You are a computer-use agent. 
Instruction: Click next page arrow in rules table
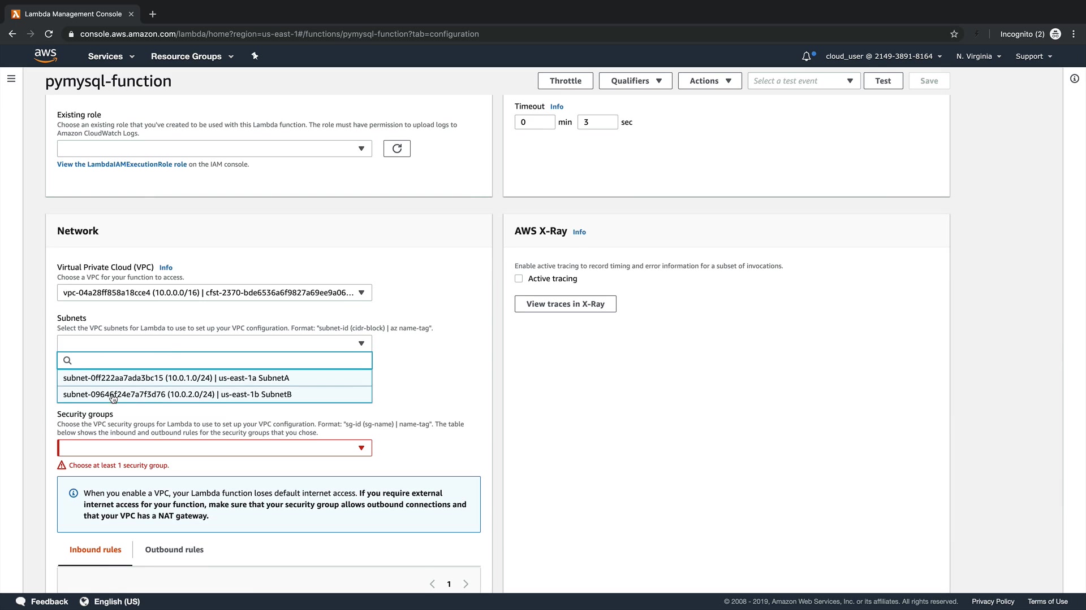tap(466, 584)
